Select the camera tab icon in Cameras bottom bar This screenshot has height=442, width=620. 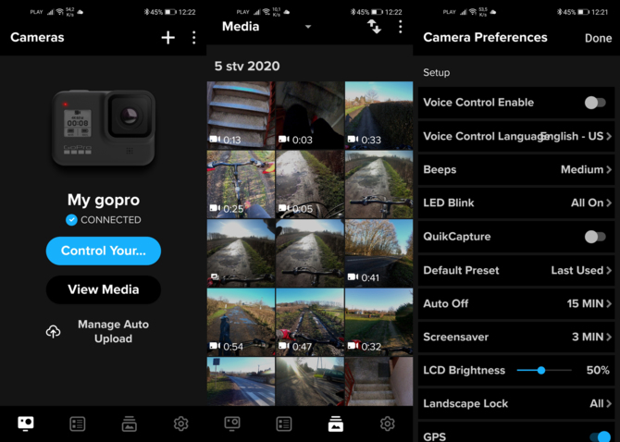26,424
